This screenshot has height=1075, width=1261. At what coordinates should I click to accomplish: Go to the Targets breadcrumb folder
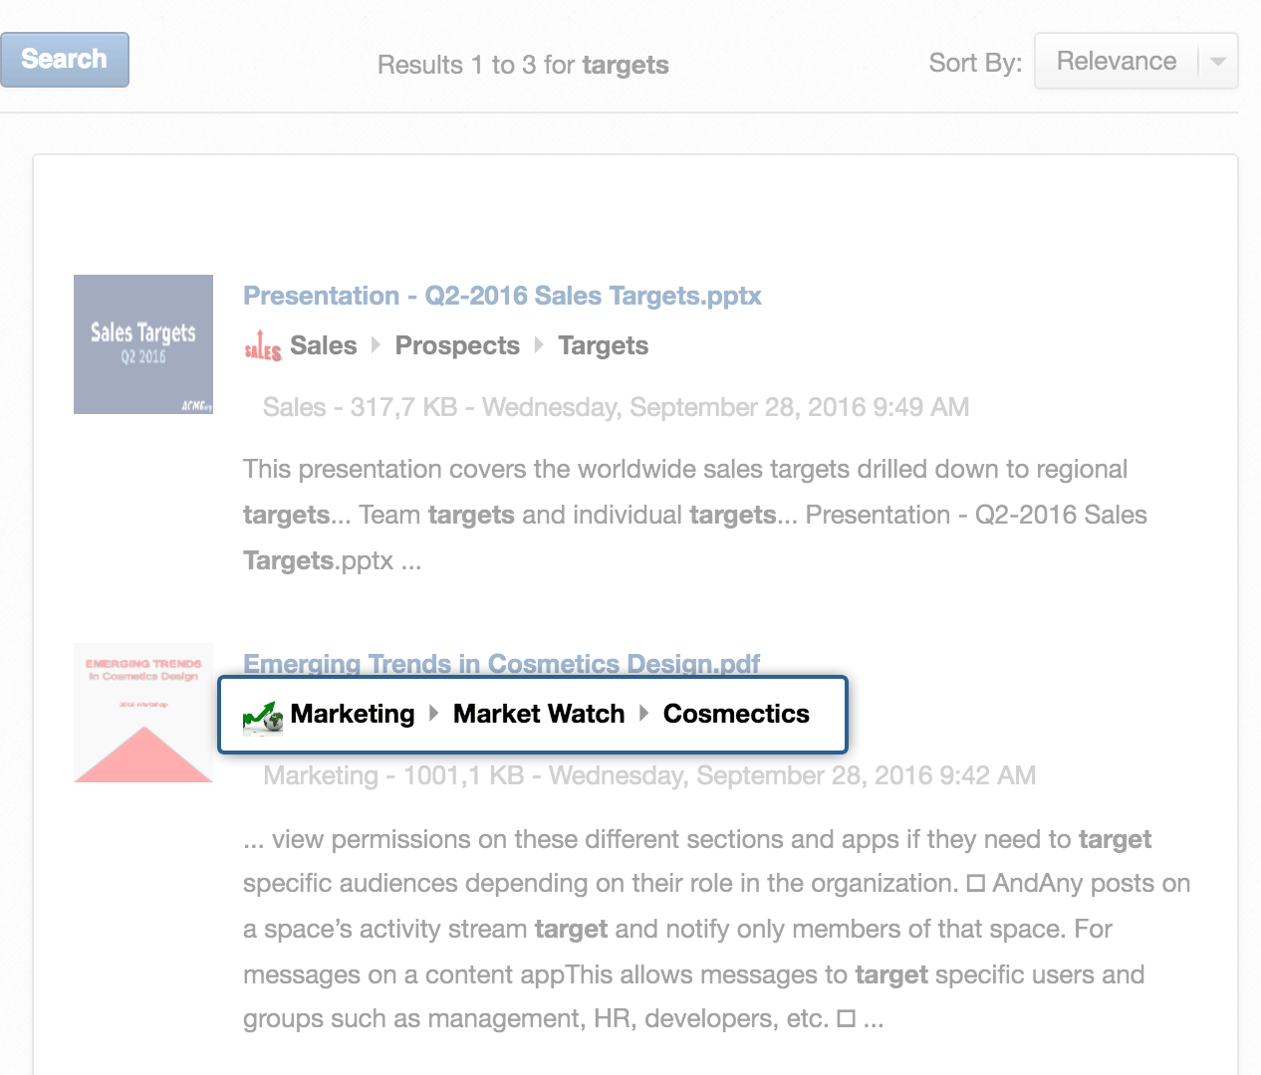pos(603,345)
